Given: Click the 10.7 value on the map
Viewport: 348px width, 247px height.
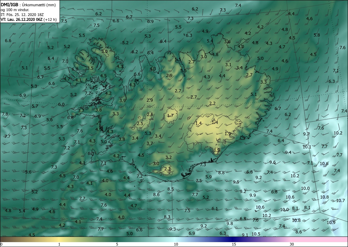Looking at the screenshot, I should point(340,201).
